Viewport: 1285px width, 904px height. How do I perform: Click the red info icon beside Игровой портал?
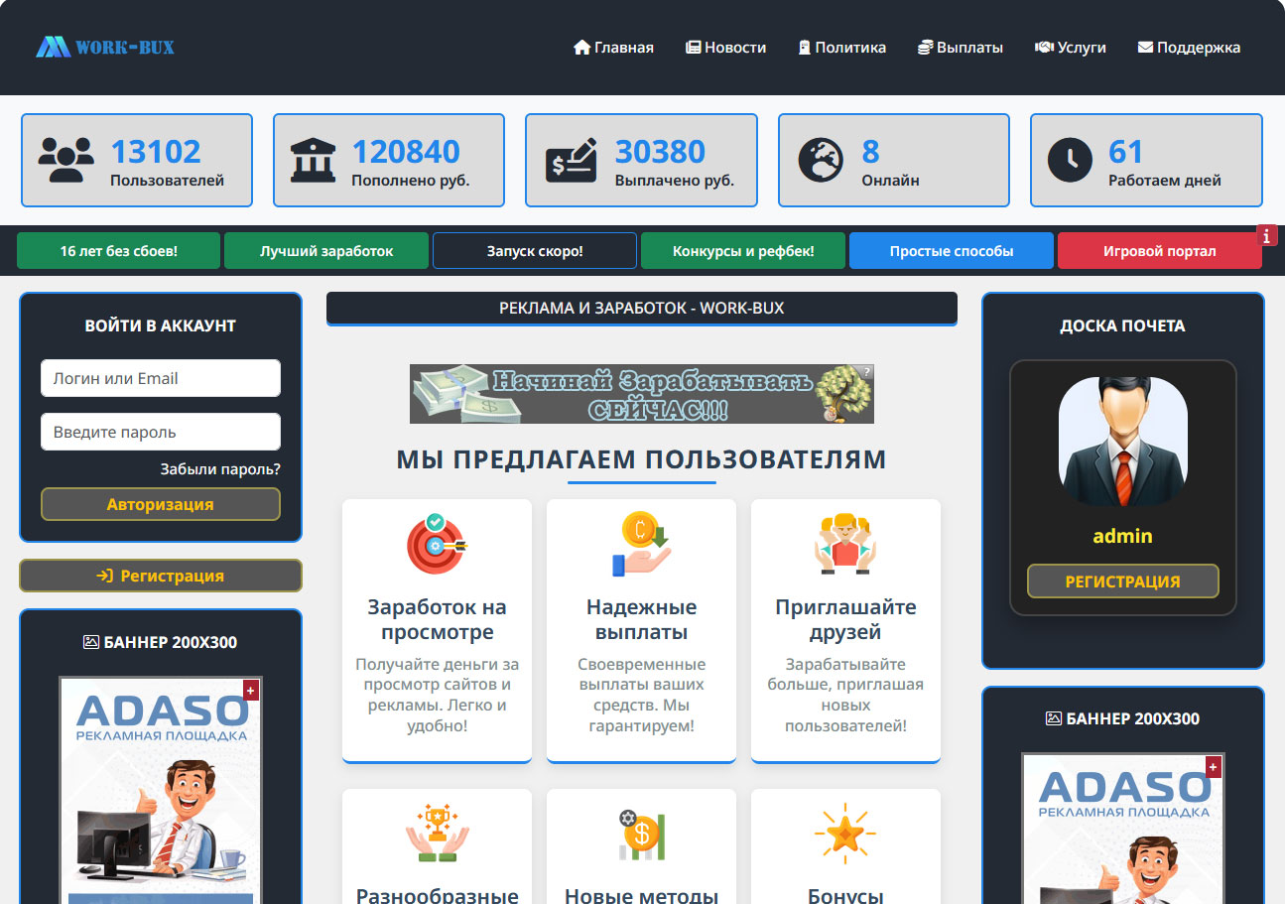1267,235
